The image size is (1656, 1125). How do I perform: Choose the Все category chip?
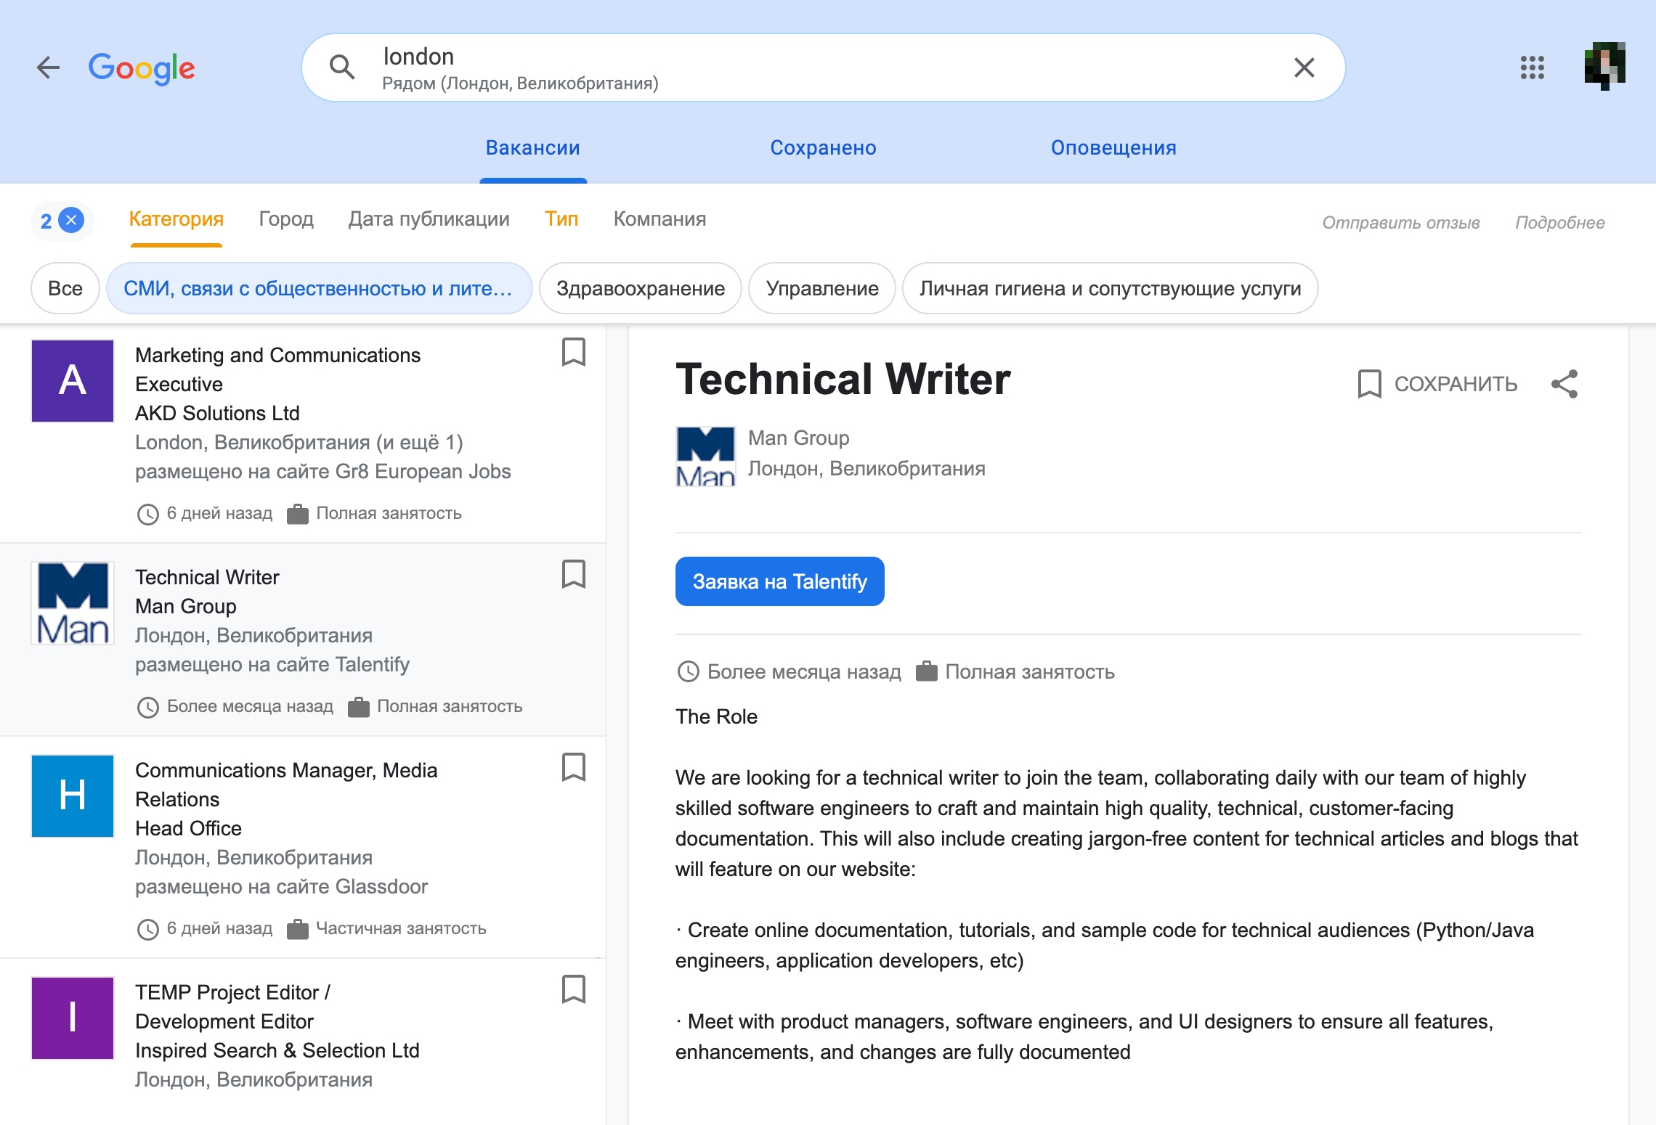point(65,288)
